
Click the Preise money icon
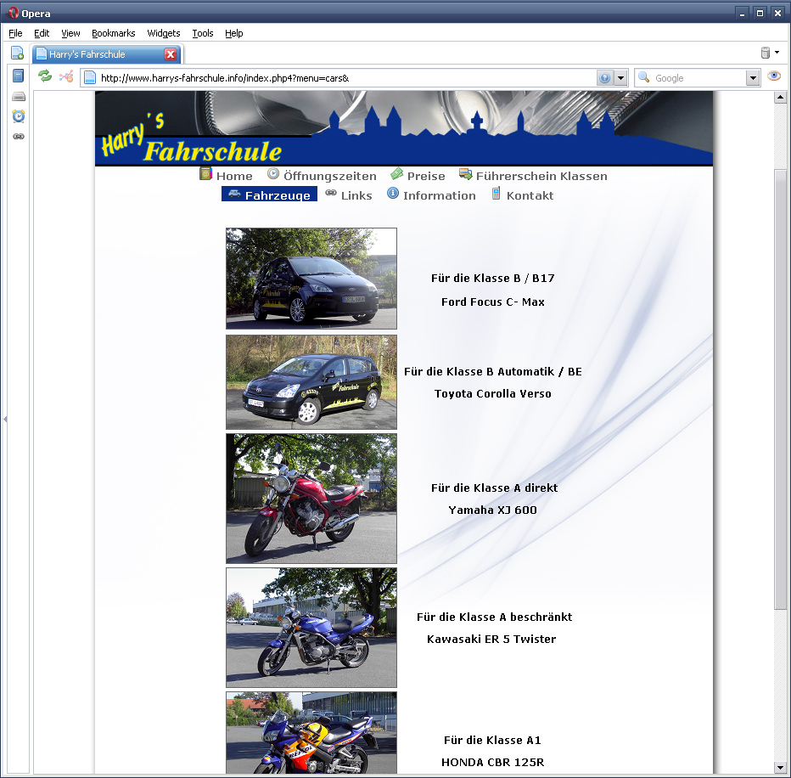[x=397, y=174]
